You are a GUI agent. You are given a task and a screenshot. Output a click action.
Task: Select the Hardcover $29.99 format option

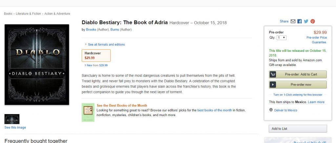[96, 55]
